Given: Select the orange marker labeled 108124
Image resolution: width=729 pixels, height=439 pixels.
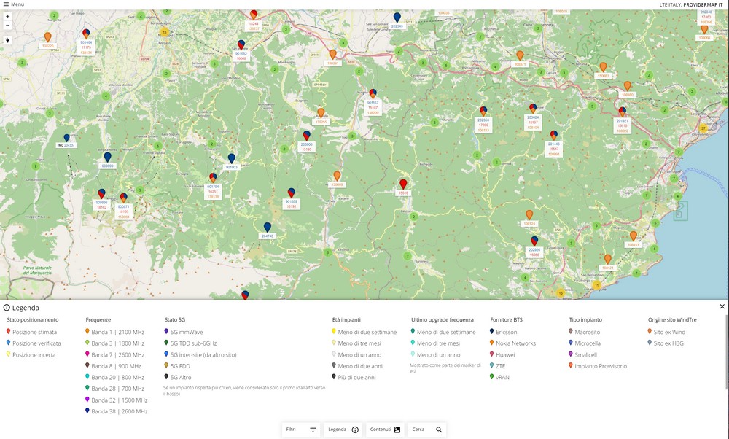Looking at the screenshot, I should [x=529, y=215].
